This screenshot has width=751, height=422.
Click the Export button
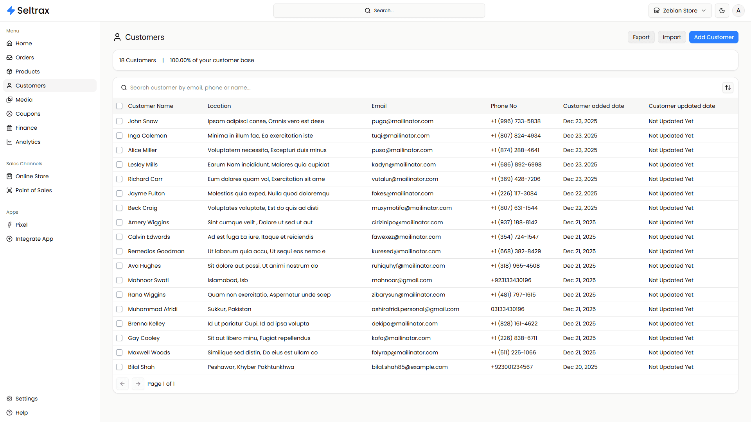pos(641,37)
